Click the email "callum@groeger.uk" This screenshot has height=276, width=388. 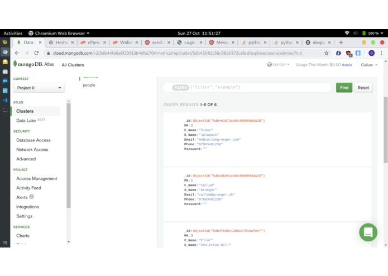tap(216, 194)
